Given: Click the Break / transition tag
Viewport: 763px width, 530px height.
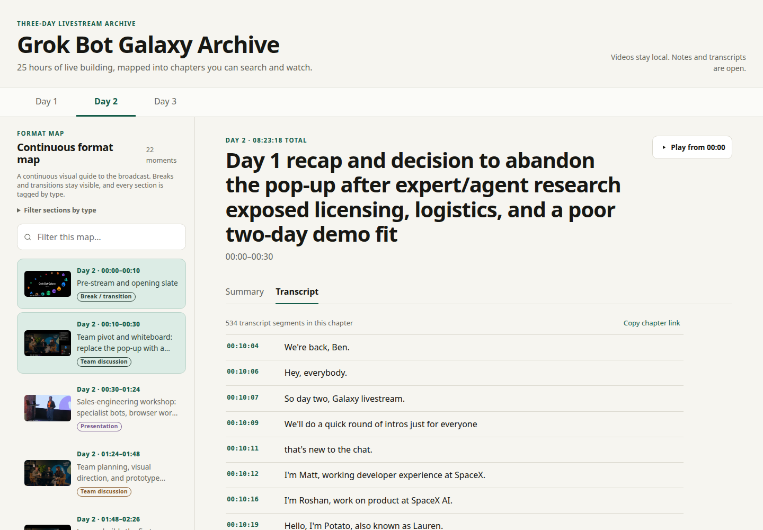Looking at the screenshot, I should click(x=106, y=297).
